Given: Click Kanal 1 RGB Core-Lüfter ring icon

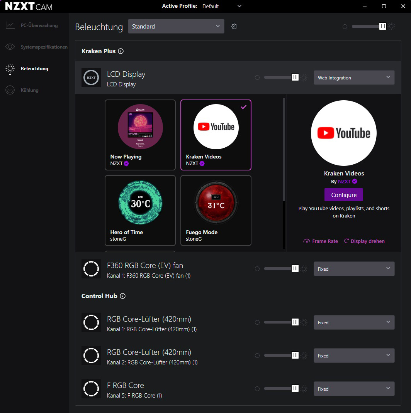Looking at the screenshot, I should coord(91,322).
